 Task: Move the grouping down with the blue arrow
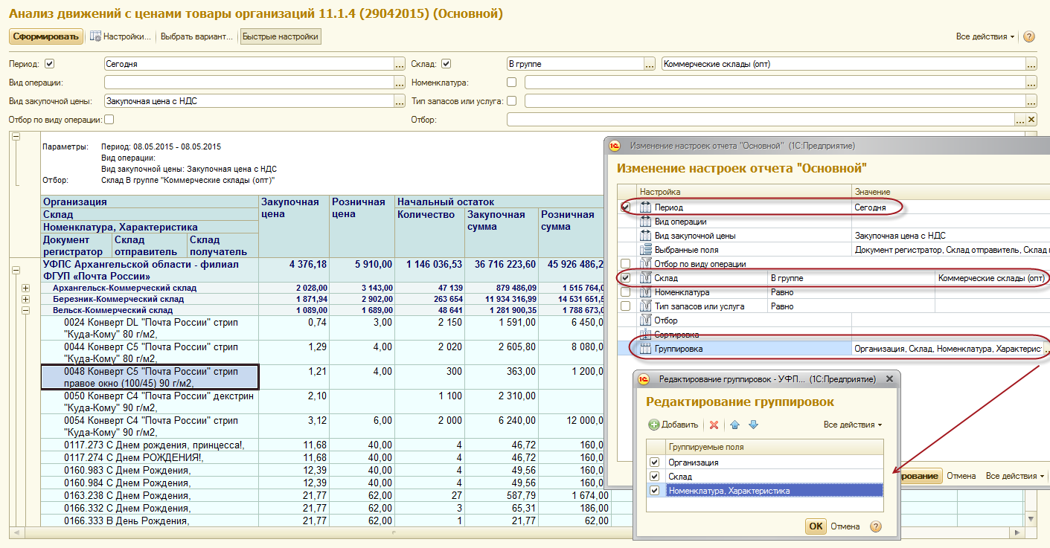[753, 425]
